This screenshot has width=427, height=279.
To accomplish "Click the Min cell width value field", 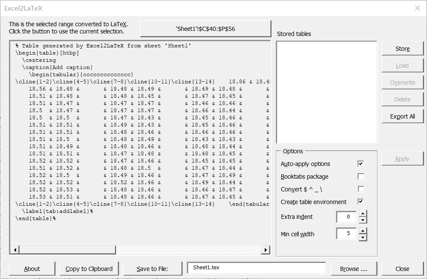I will click(347, 234).
